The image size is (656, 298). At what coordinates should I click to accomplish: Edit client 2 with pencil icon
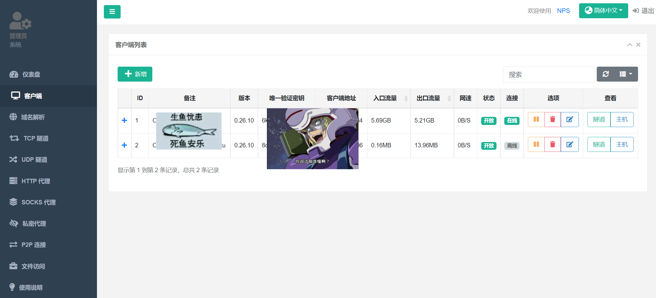570,145
